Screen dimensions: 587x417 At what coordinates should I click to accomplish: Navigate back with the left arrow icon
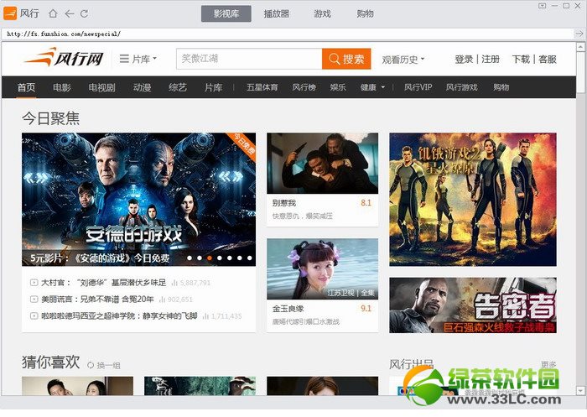70,14
